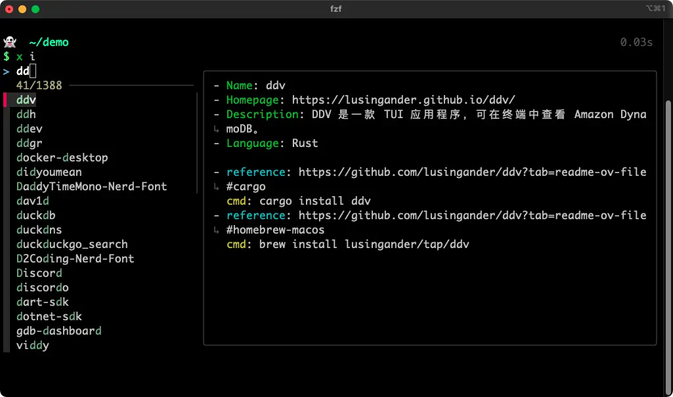Viewport: 673px width, 397px height.
Task: Select viddy at the list bottom
Action: click(x=33, y=345)
